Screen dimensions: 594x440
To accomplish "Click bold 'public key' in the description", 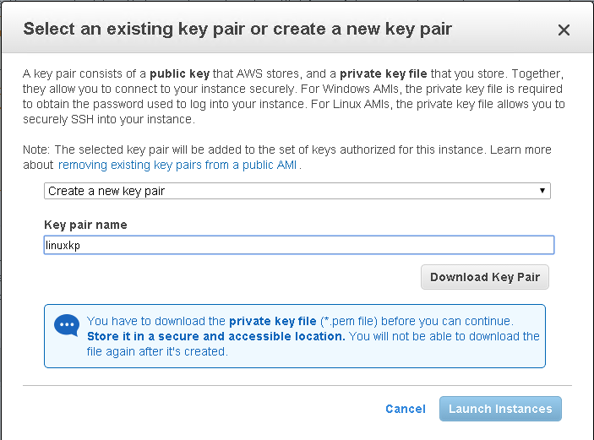I will pos(180,73).
